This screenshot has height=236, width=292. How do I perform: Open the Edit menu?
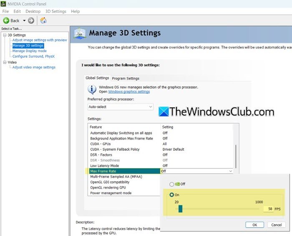pyautogui.click(x=17, y=11)
